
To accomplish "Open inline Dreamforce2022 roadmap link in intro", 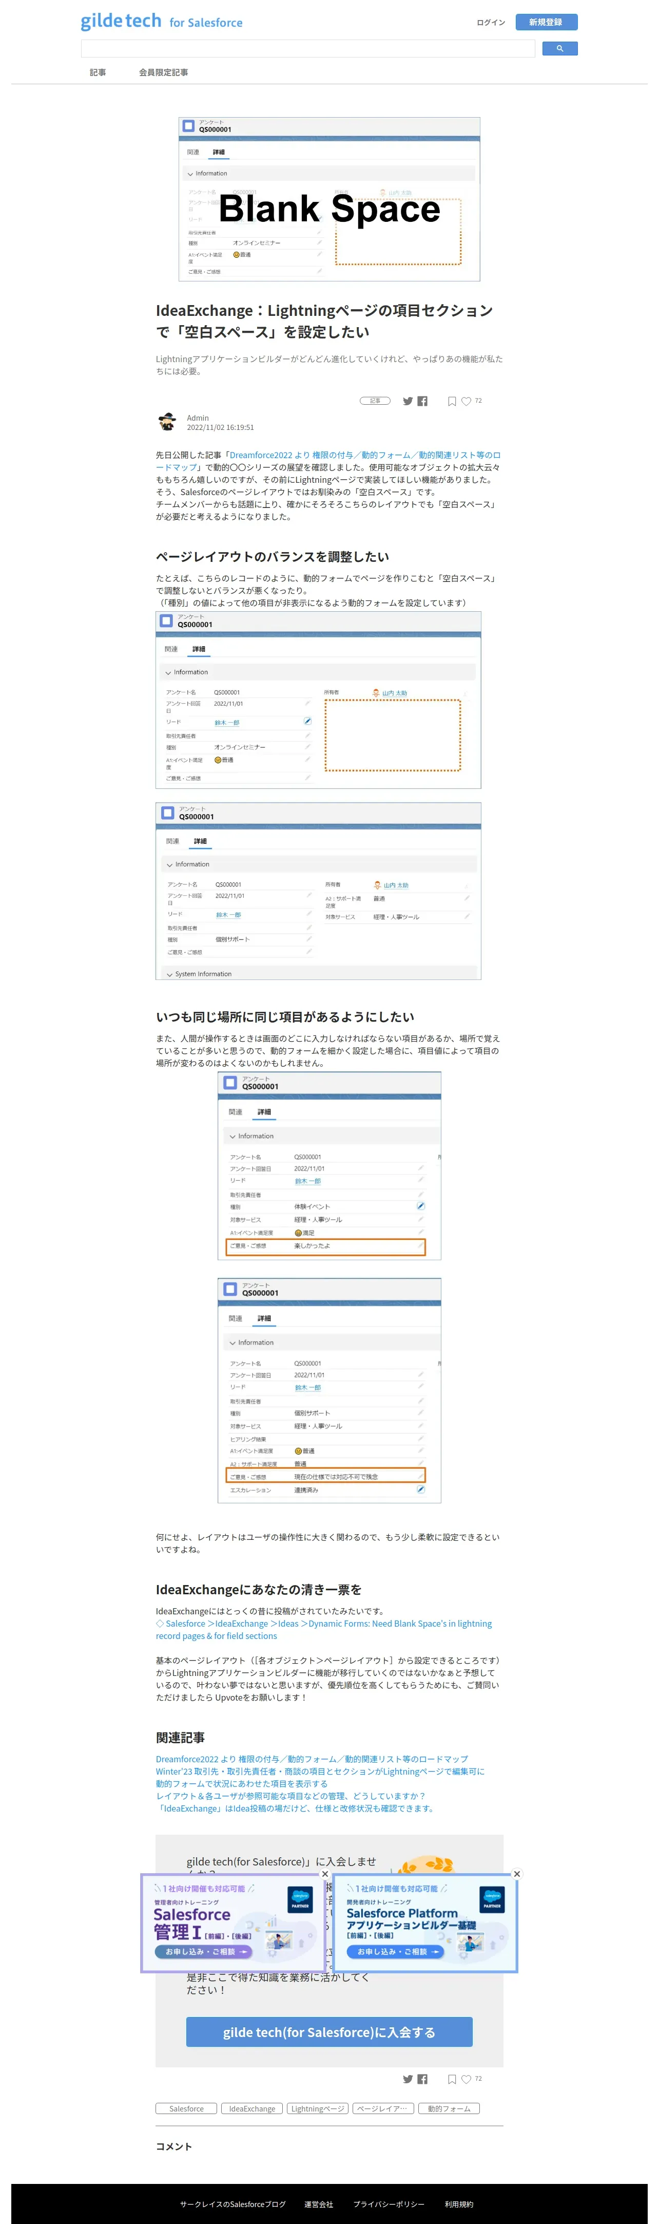I will 328,461.
